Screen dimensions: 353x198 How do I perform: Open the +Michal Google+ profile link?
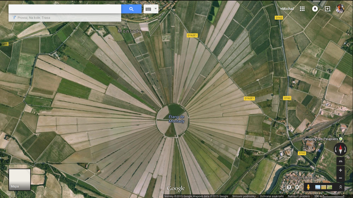tap(287, 9)
